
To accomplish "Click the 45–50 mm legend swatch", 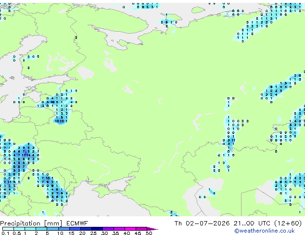I will click(141, 229).
